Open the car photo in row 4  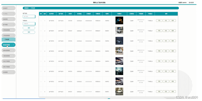(119, 51)
